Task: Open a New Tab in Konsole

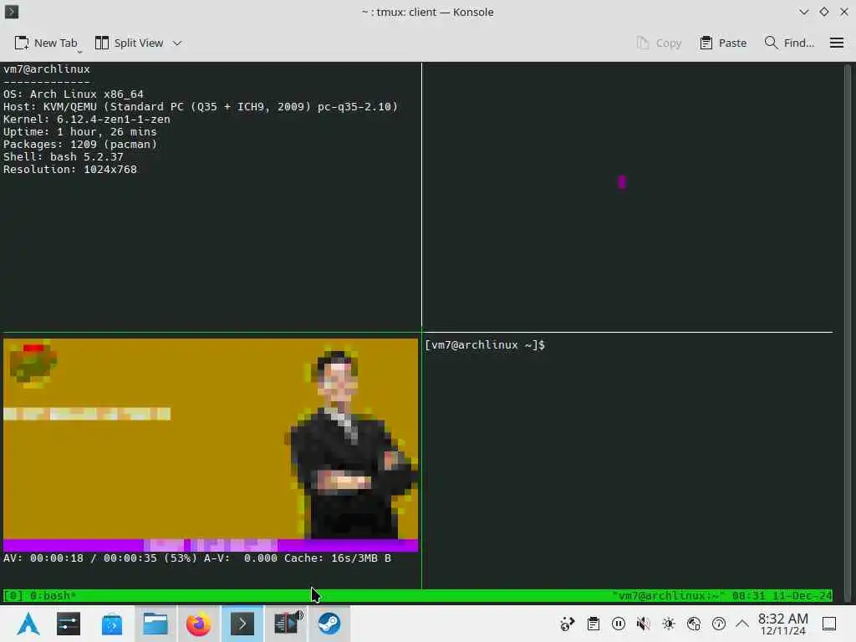Action: coord(46,43)
